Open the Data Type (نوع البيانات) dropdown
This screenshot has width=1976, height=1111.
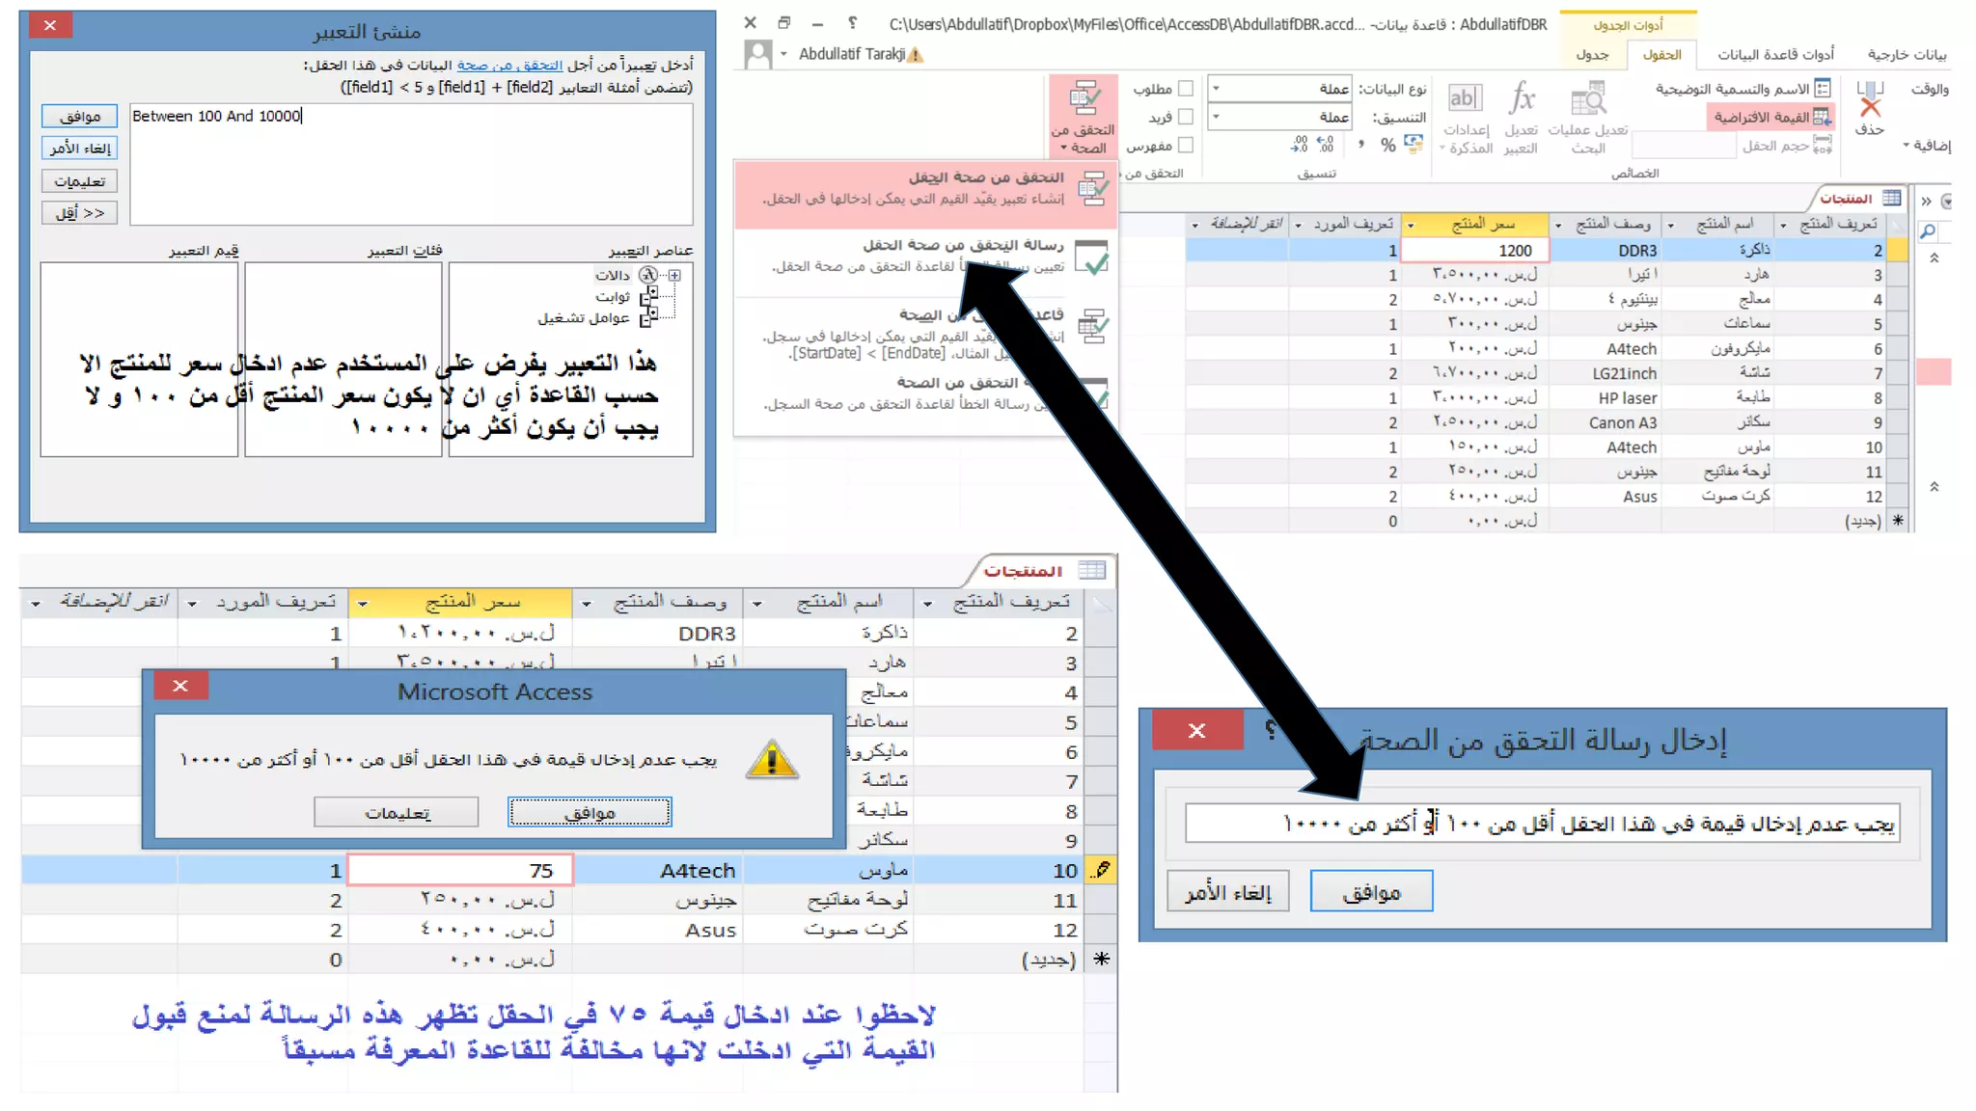coord(1216,89)
